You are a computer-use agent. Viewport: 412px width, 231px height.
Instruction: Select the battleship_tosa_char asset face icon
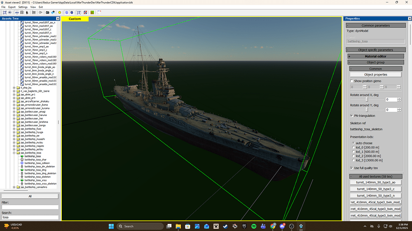(x=22, y=159)
